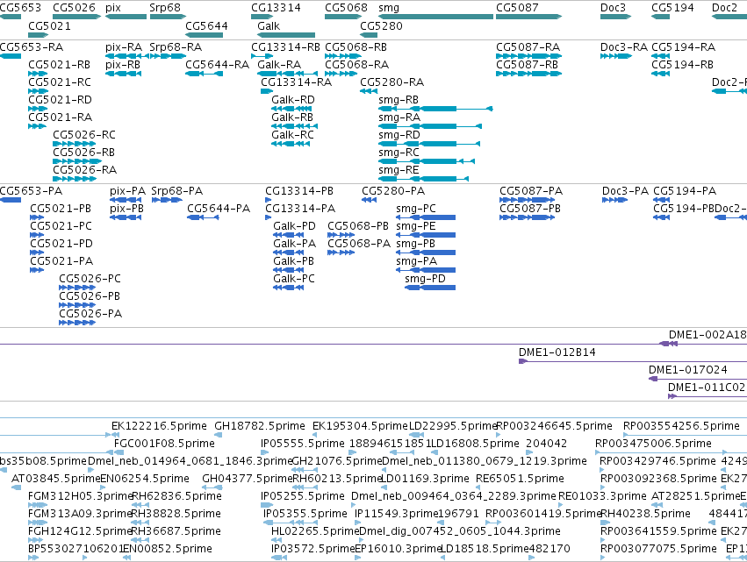
Task: Select the CG5653 gene bar
Action: click(11, 17)
